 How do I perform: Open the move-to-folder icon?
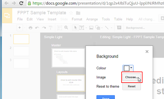pyautogui.click(x=78, y=13)
